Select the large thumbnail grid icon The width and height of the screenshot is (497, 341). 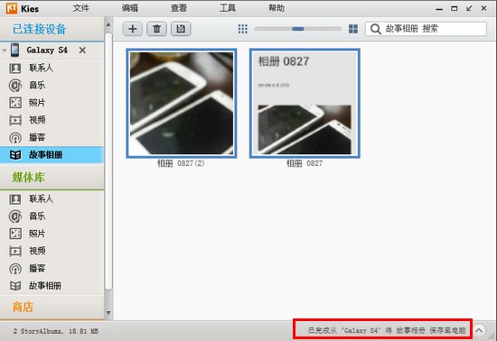353,29
